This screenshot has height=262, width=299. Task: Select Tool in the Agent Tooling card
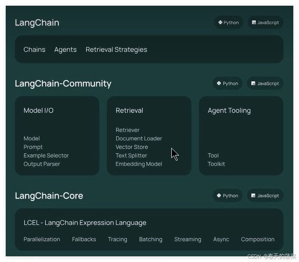point(213,155)
